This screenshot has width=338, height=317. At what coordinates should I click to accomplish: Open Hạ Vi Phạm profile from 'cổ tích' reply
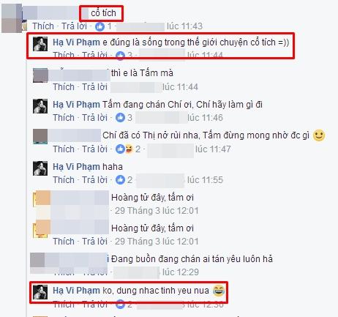76,42
